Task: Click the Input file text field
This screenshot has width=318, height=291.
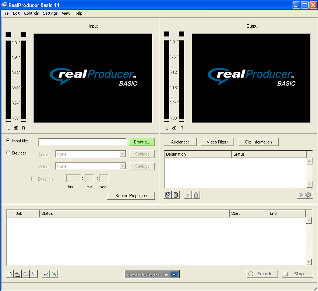Action: point(82,142)
